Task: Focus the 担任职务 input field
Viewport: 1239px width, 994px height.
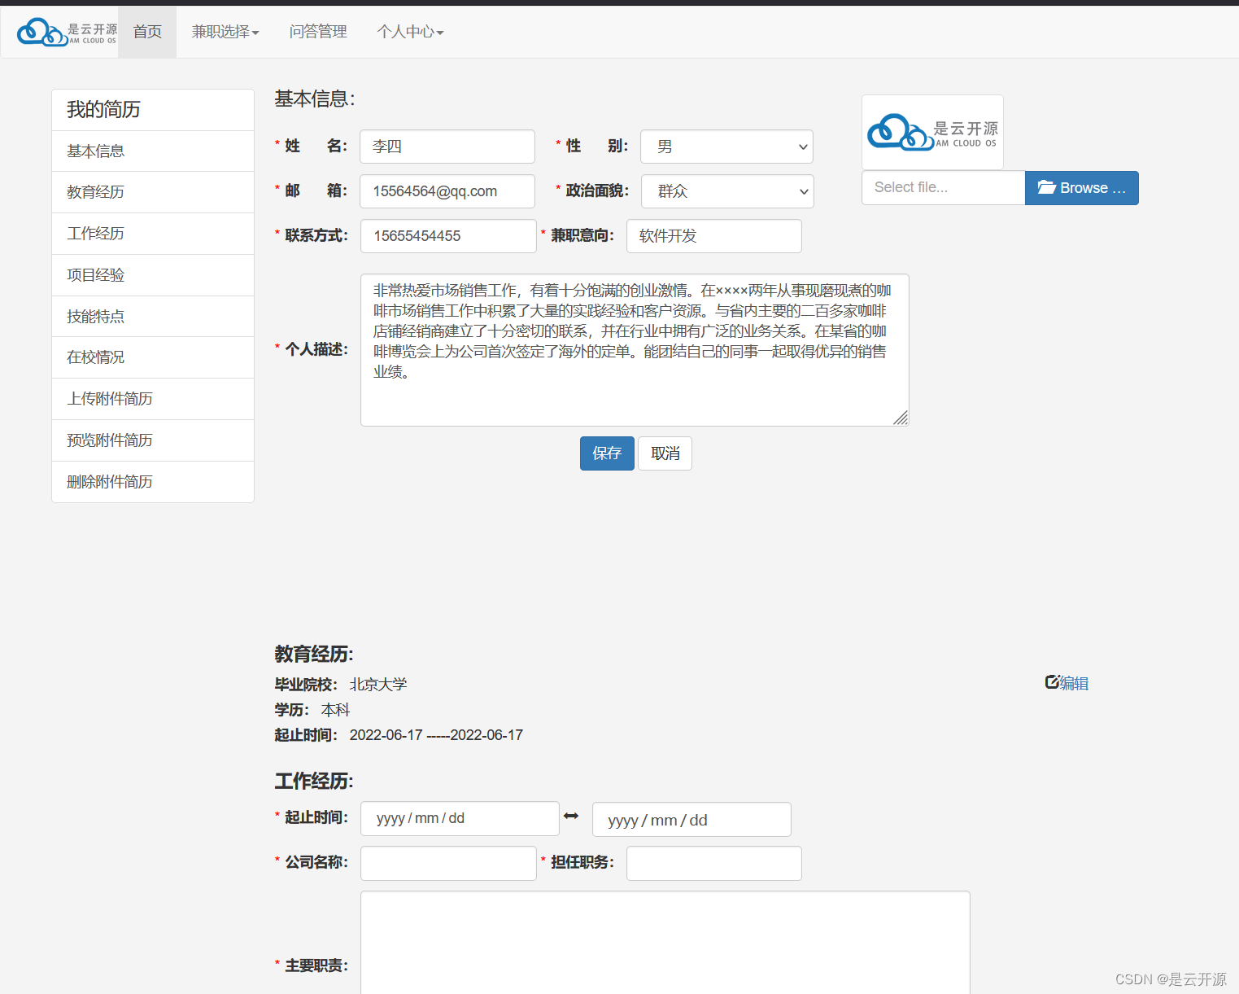Action: click(x=714, y=863)
